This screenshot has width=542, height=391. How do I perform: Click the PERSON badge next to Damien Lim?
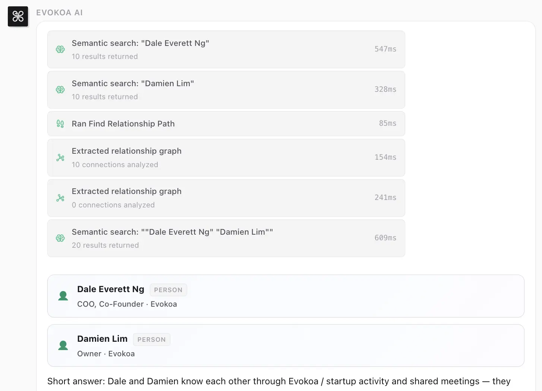click(x=151, y=340)
